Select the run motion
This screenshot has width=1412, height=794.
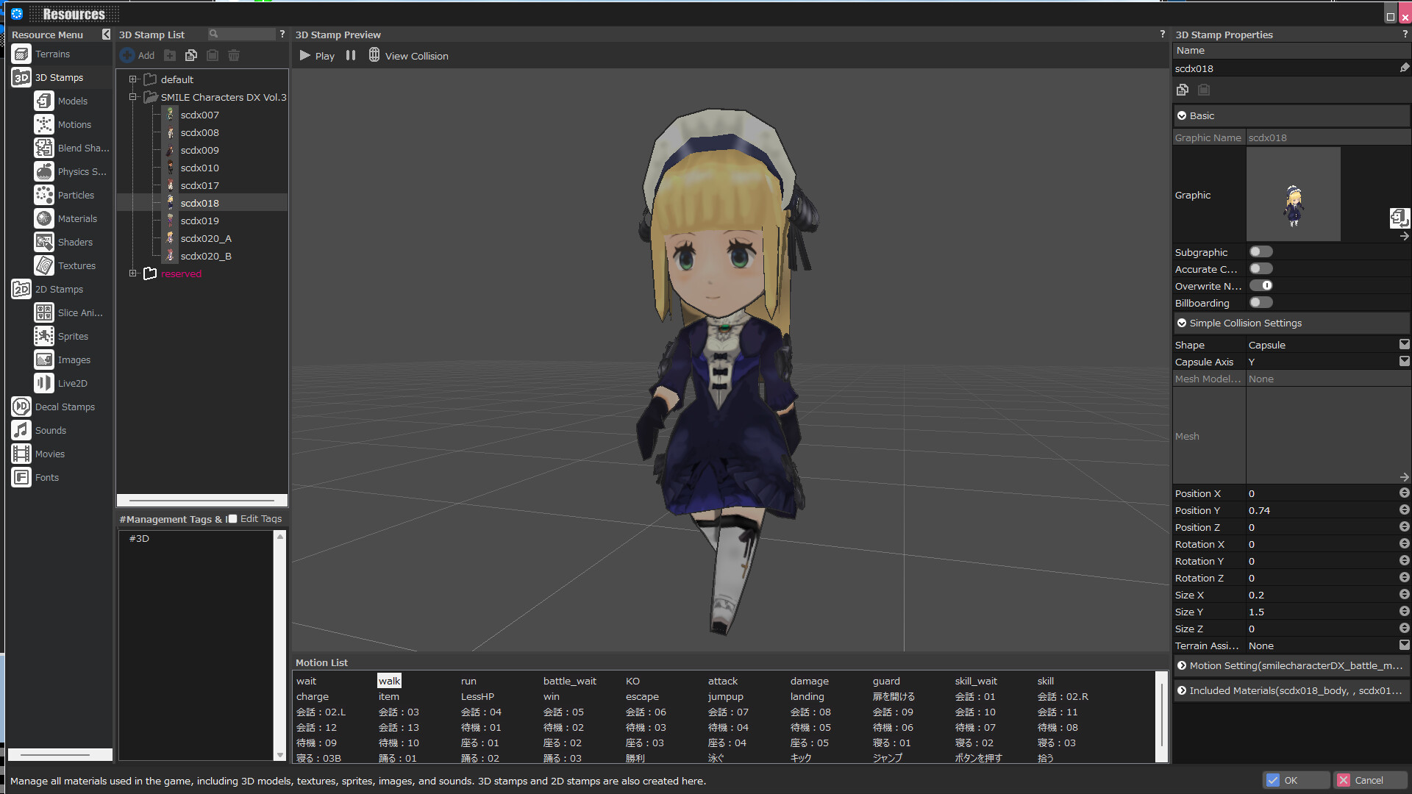468,681
